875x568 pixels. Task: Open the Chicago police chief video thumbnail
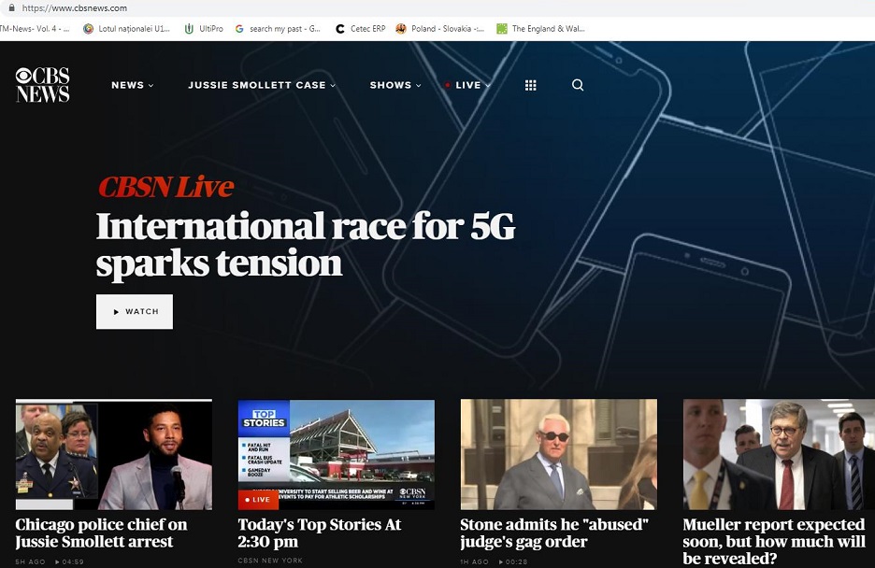tap(114, 454)
